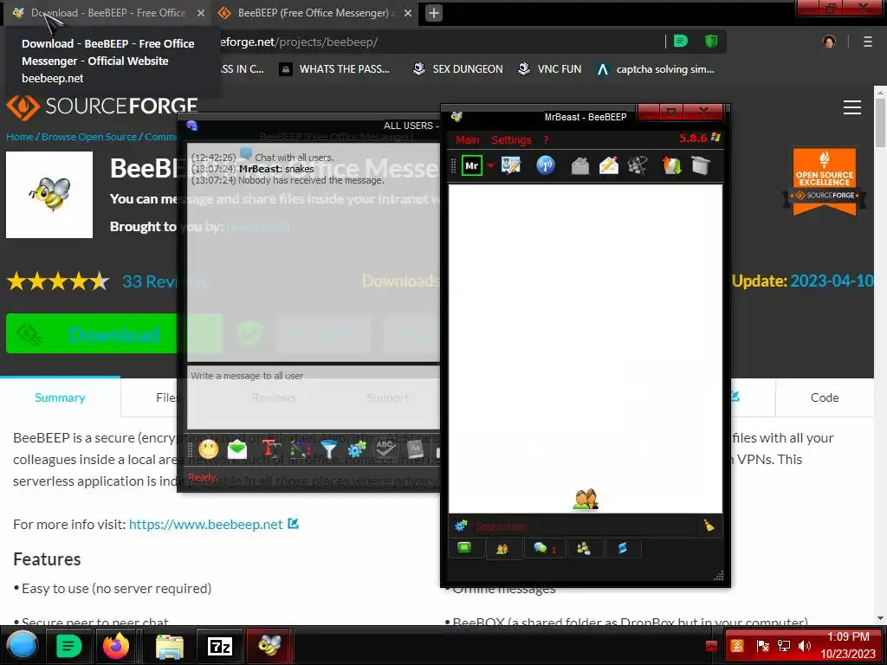Open the font color palette icon in chat toolbar

click(300, 449)
